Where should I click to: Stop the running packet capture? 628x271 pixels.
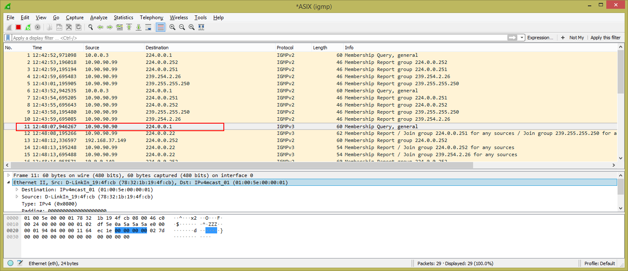pos(18,27)
